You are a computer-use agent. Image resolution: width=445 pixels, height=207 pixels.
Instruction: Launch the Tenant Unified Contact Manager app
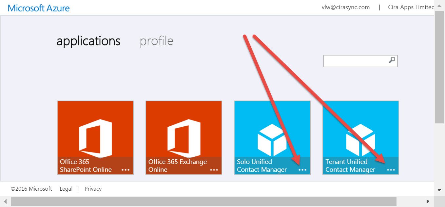pos(361,138)
